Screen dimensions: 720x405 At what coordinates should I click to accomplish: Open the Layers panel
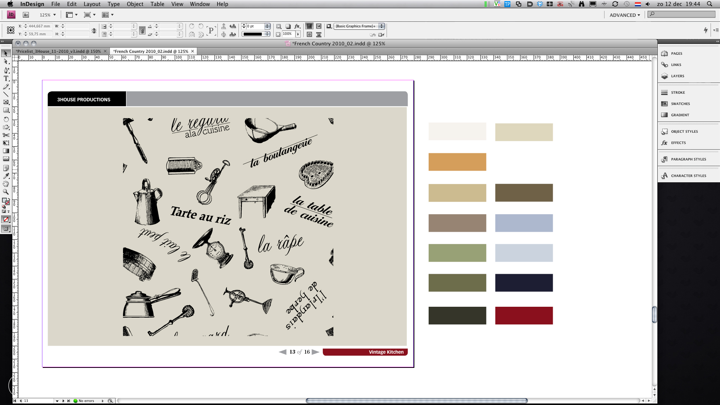point(677,76)
